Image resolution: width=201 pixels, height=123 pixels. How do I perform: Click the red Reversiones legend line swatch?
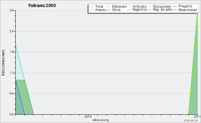175,10
